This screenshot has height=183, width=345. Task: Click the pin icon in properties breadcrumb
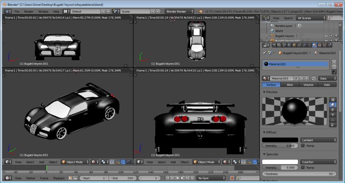[x=265, y=53]
